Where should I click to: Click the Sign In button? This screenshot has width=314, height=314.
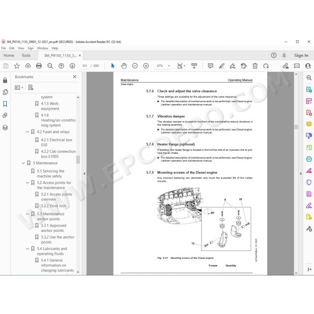tap(301, 56)
